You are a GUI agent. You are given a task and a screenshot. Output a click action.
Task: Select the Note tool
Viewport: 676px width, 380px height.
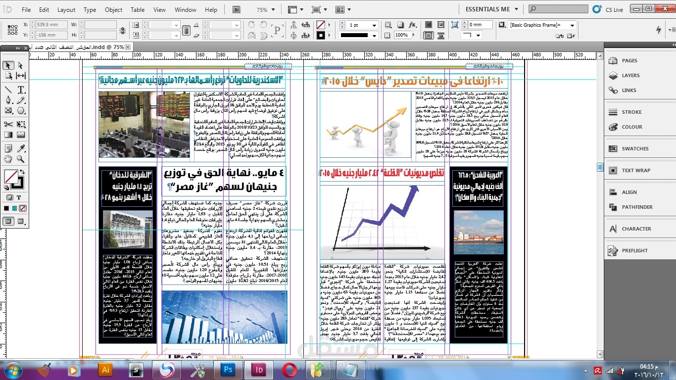[8, 148]
